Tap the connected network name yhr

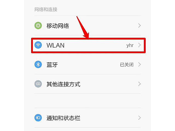tap(130, 46)
